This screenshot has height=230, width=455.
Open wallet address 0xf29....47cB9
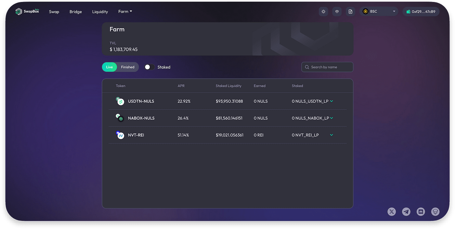pyautogui.click(x=421, y=12)
